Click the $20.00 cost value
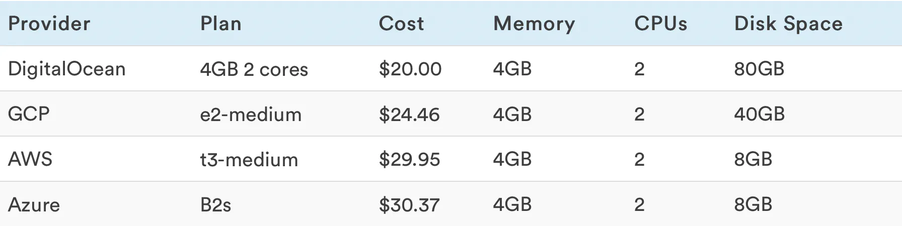 410,69
